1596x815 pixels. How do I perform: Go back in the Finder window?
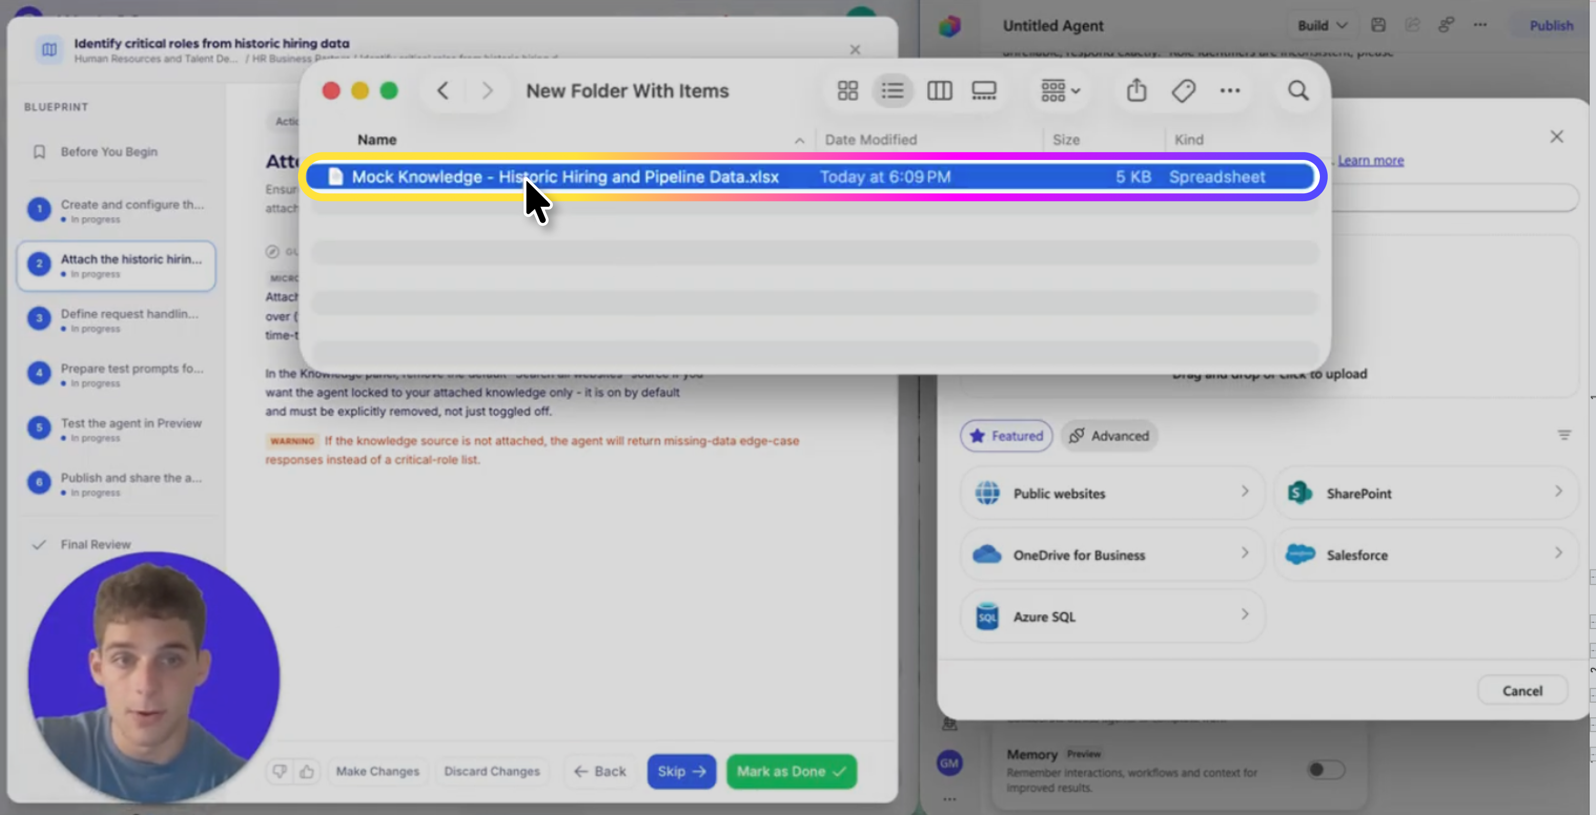(x=442, y=91)
